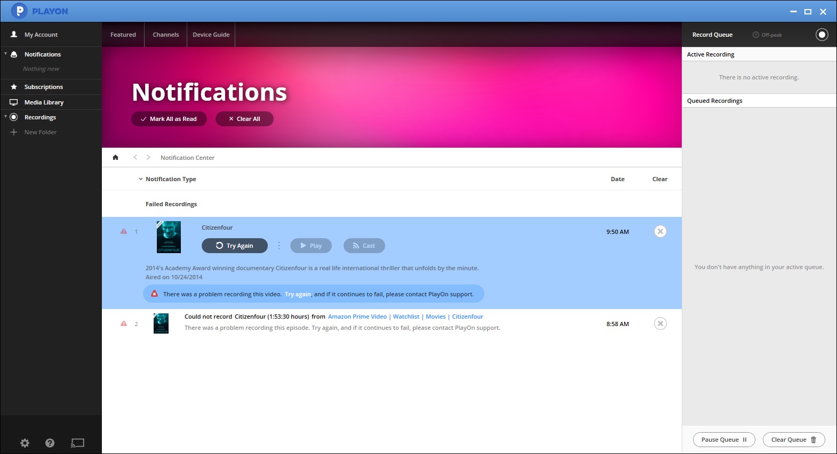This screenshot has width=837, height=454.
Task: Click the Citizenfour title in row 1
Action: click(217, 228)
